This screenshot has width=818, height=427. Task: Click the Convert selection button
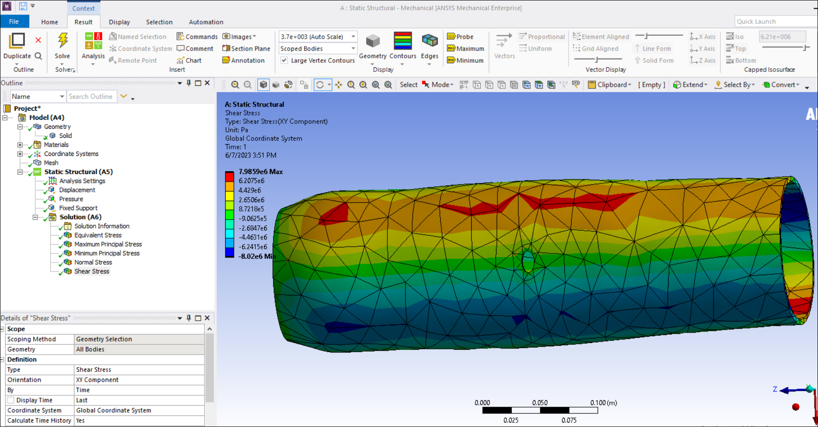coord(781,84)
